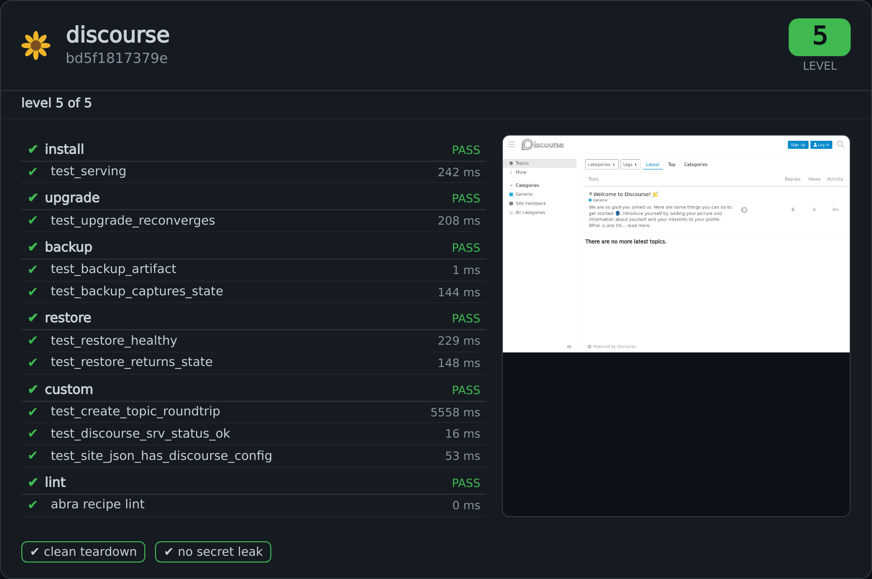Screen dimensions: 872x579
Task: Sort topics by the Activity column header
Action: pyautogui.click(x=835, y=179)
